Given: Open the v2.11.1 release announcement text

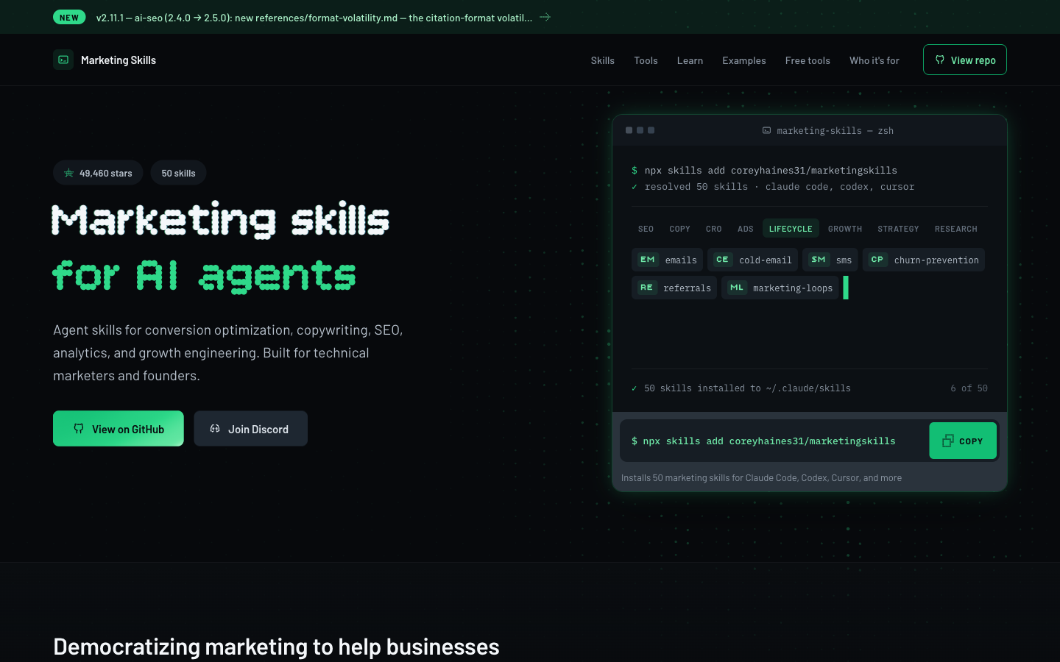Looking at the screenshot, I should (x=314, y=18).
